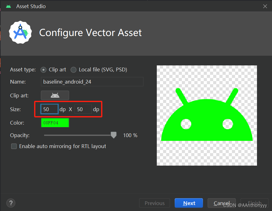Click the 100 % opacity value
The width and height of the screenshot is (272, 211).
click(130, 135)
